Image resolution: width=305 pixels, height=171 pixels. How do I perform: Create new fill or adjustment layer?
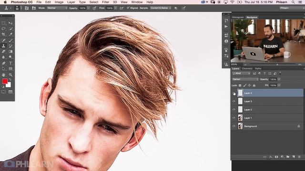tap(282, 157)
